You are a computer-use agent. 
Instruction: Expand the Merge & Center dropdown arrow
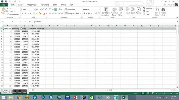point(81,14)
